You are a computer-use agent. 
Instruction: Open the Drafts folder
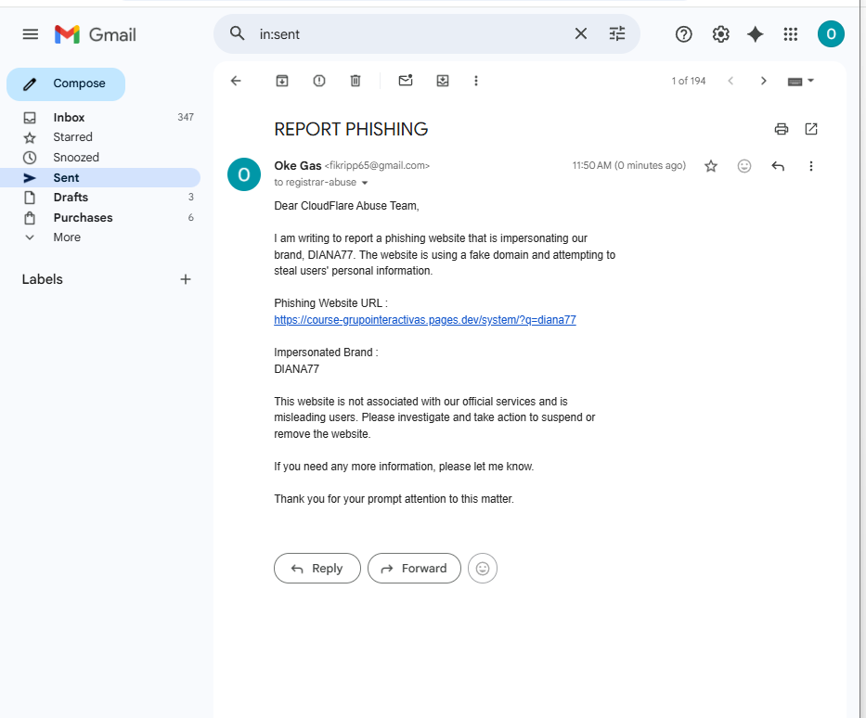pyautogui.click(x=100, y=197)
